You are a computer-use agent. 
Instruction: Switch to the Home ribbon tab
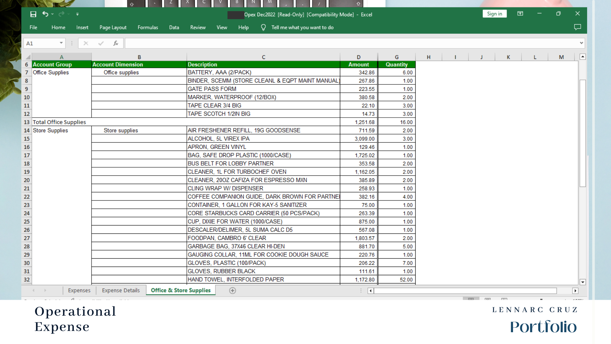(x=59, y=27)
